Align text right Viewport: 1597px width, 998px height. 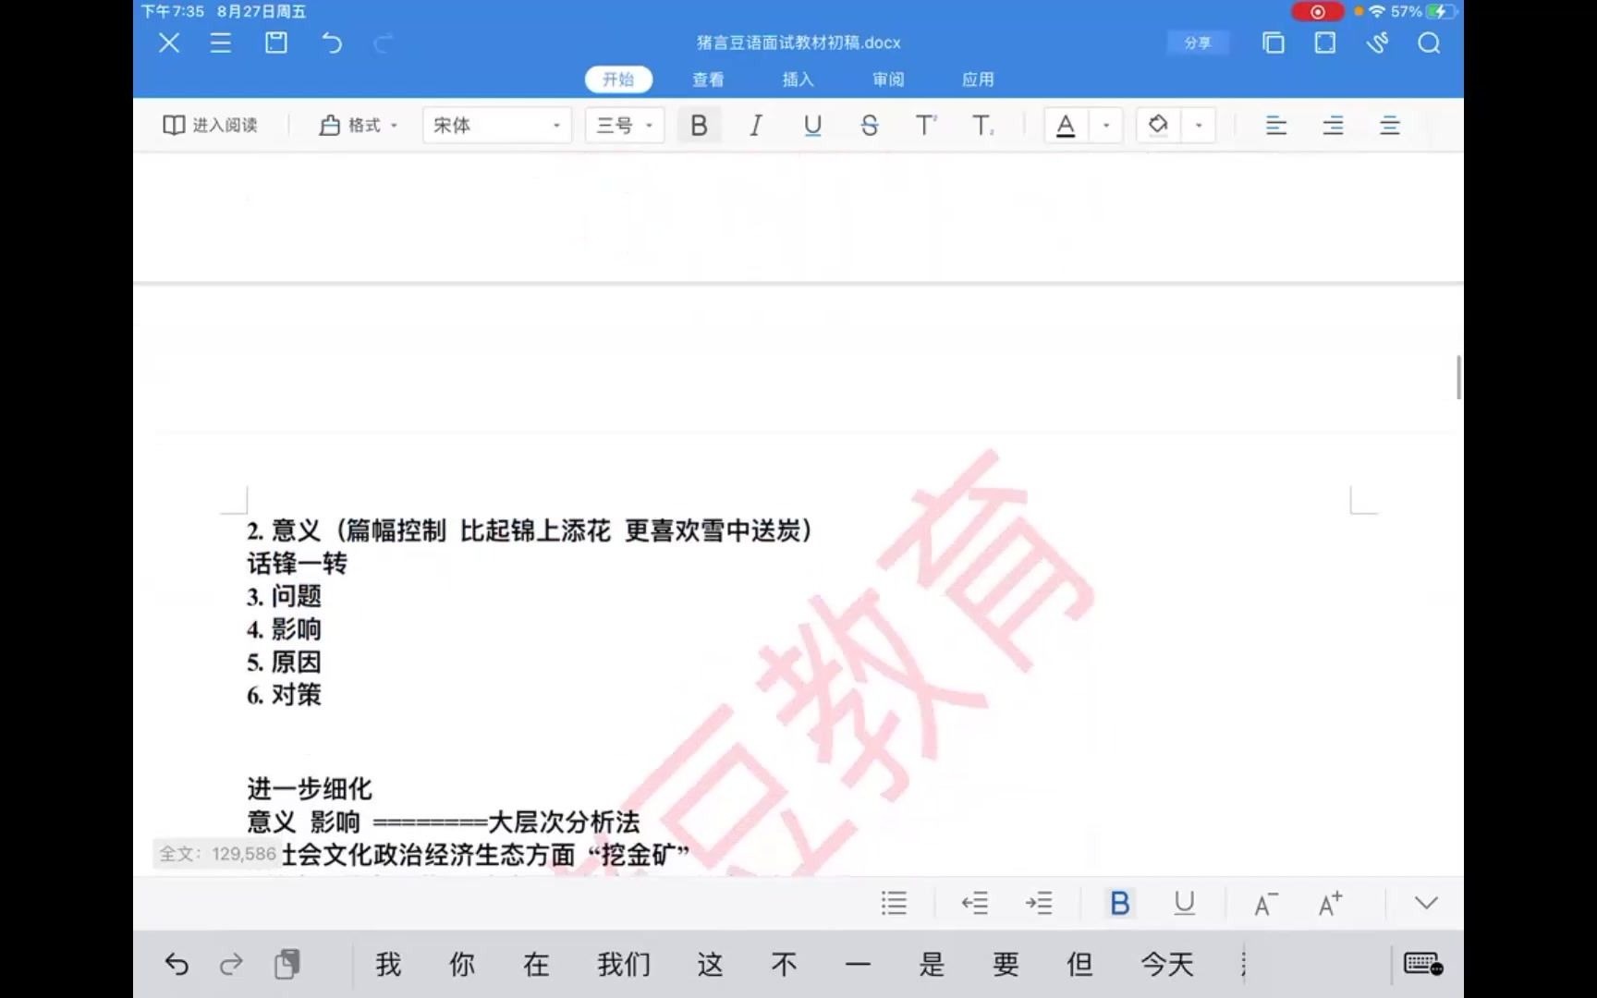pyautogui.click(x=1333, y=125)
